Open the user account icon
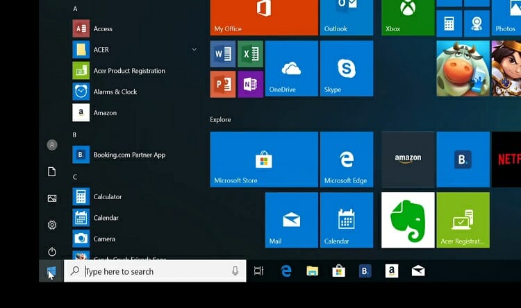This screenshot has height=308, width=521. pyautogui.click(x=52, y=145)
